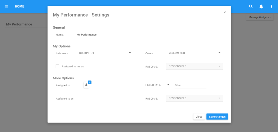Click the Filter text field
278x132 pixels.
click(x=190, y=85)
